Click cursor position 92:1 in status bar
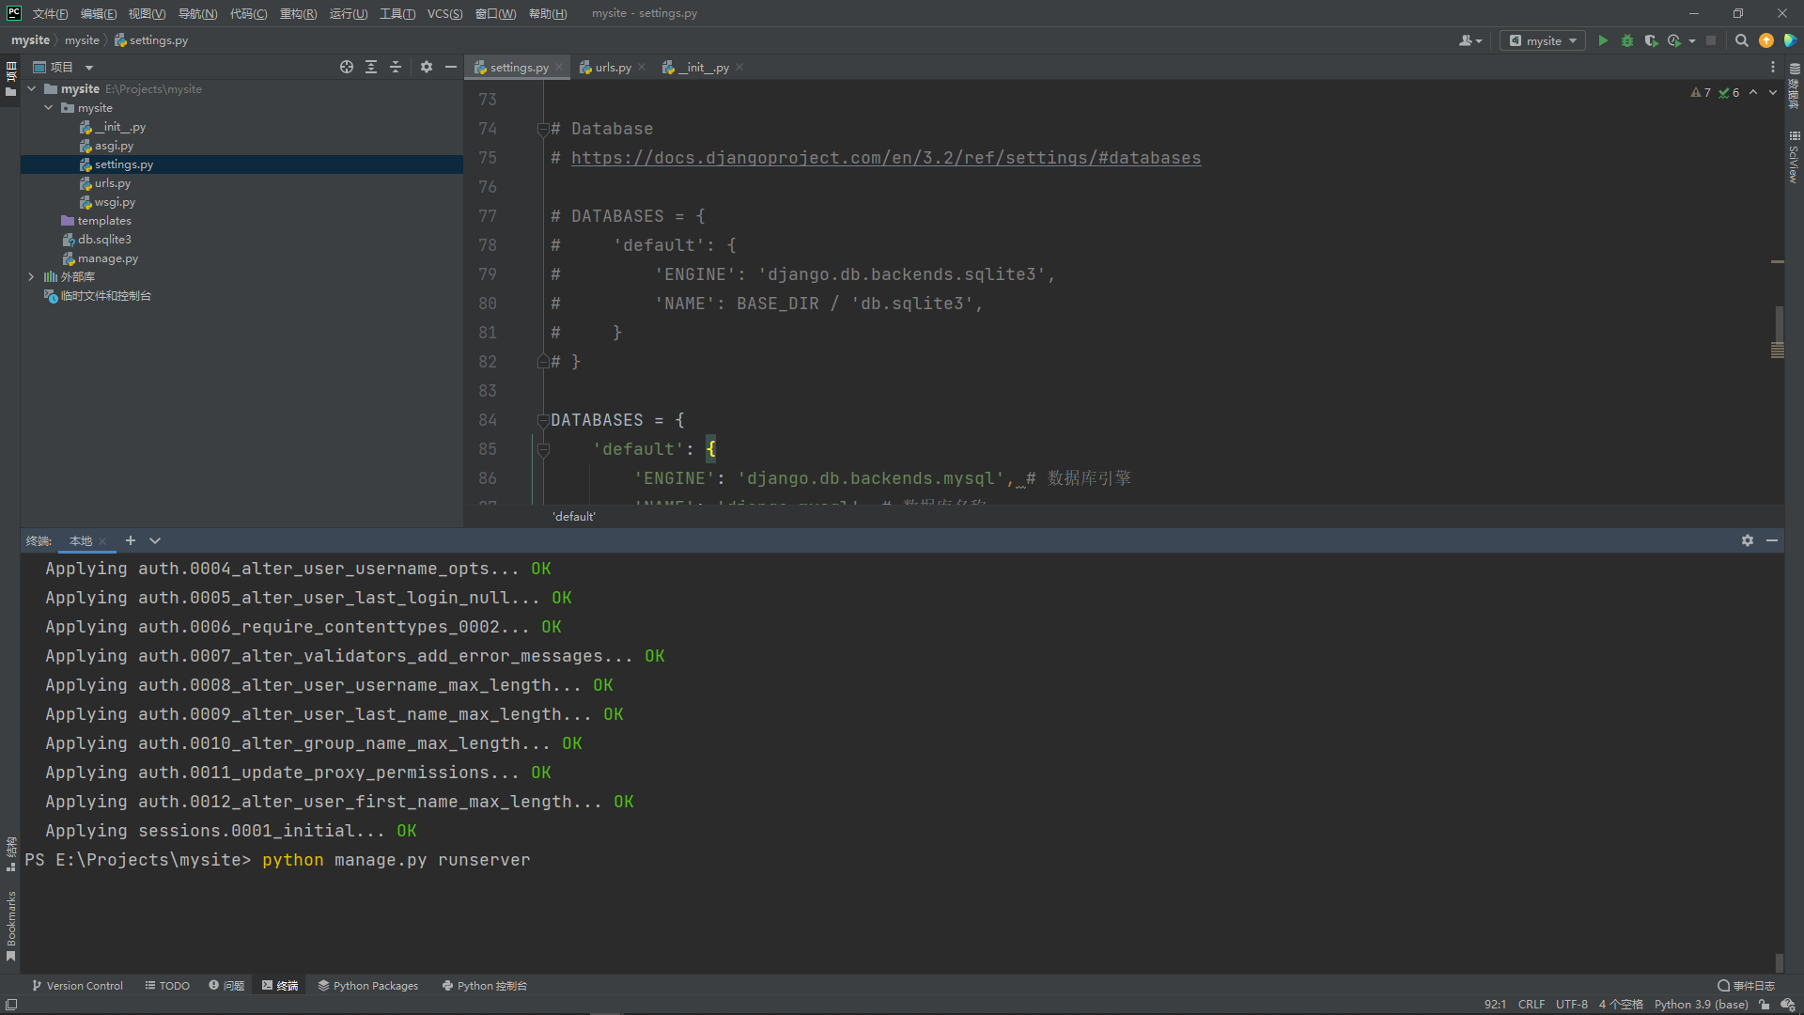This screenshot has height=1015, width=1804. tap(1495, 1005)
